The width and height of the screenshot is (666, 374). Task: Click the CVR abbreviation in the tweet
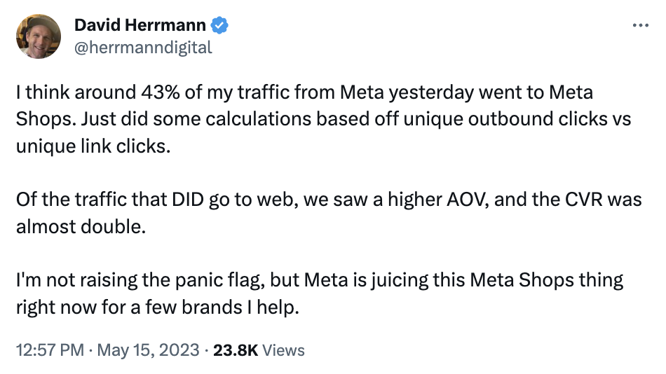point(583,200)
